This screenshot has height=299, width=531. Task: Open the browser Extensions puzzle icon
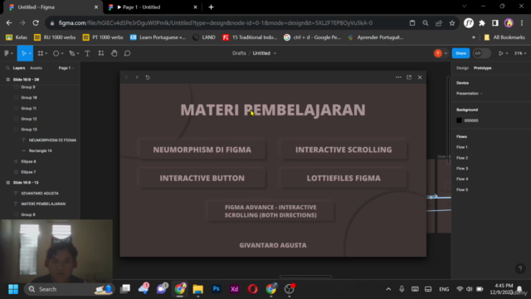coord(482,23)
